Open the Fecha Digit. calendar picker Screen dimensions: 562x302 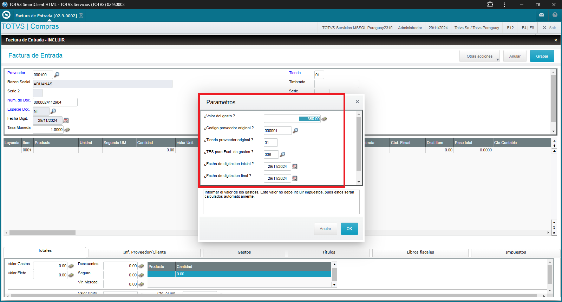click(x=66, y=120)
